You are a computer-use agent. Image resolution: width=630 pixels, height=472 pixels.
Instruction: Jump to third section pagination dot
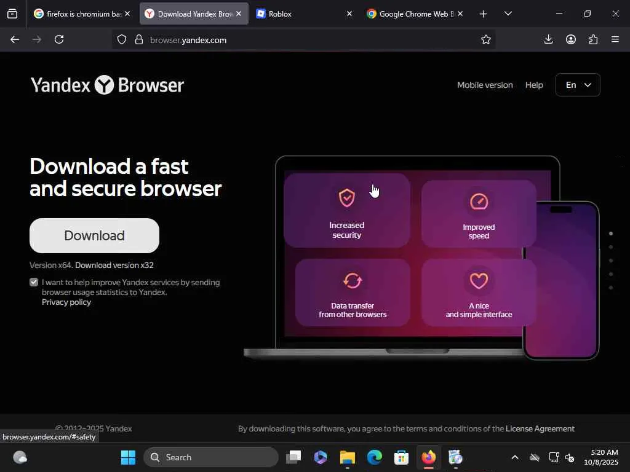[611, 261]
